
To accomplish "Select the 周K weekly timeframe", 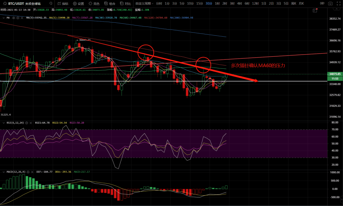I will pyautogui.click(x=294, y=3).
